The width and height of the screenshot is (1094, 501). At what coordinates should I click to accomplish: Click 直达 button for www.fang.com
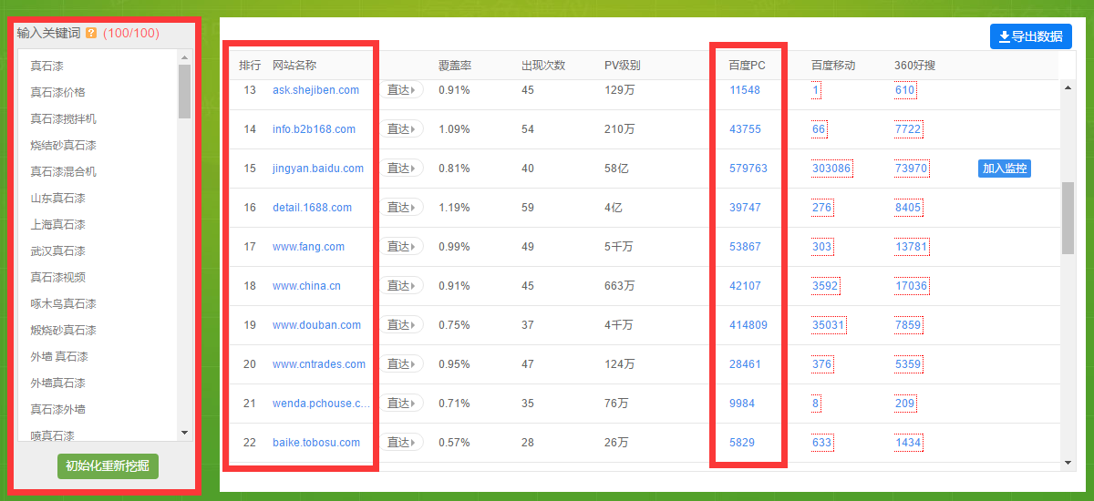tap(401, 247)
